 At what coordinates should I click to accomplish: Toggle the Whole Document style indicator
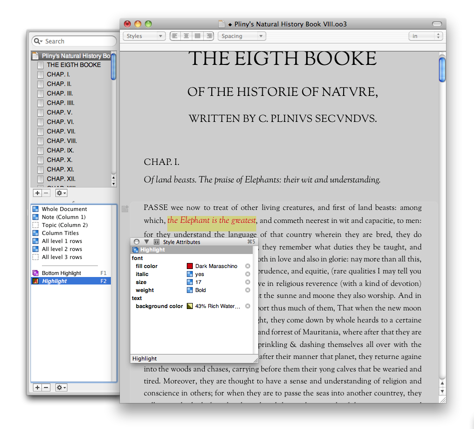(35, 209)
